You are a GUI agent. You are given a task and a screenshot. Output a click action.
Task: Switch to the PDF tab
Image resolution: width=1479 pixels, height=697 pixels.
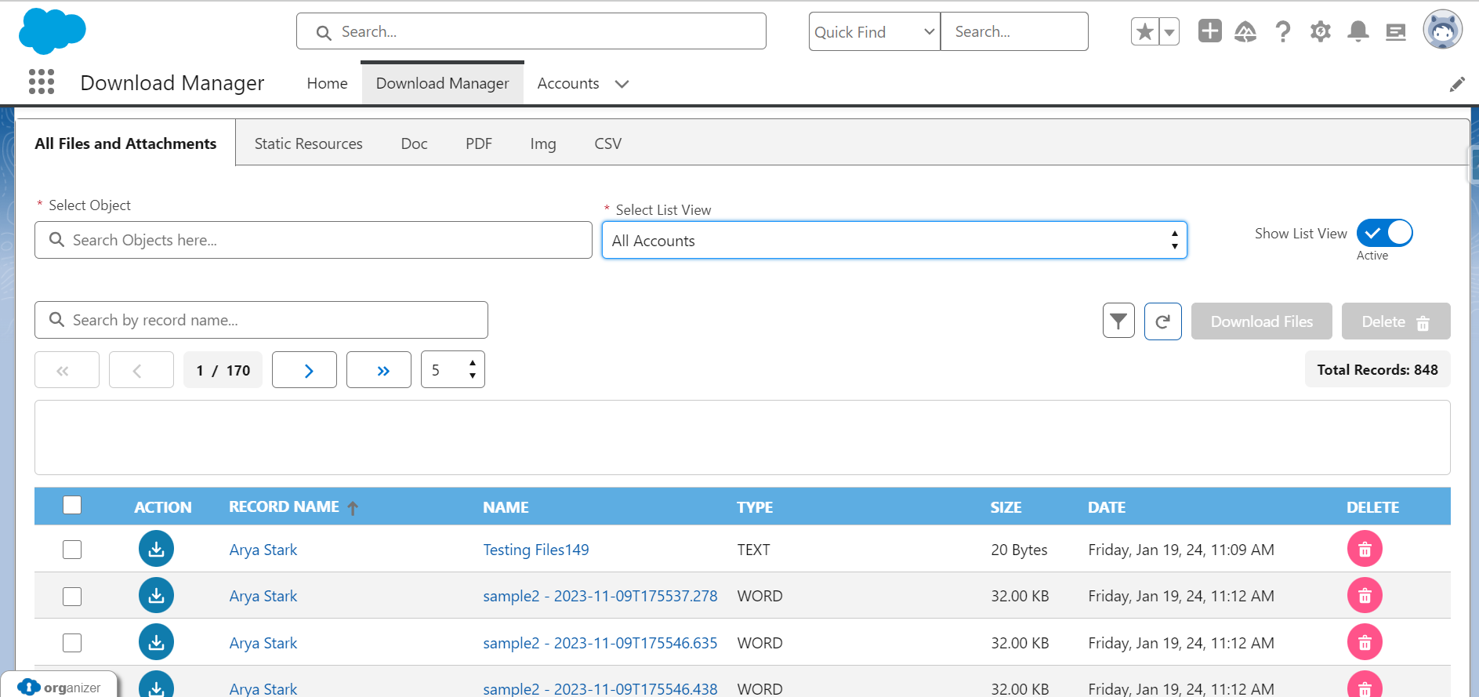point(478,143)
